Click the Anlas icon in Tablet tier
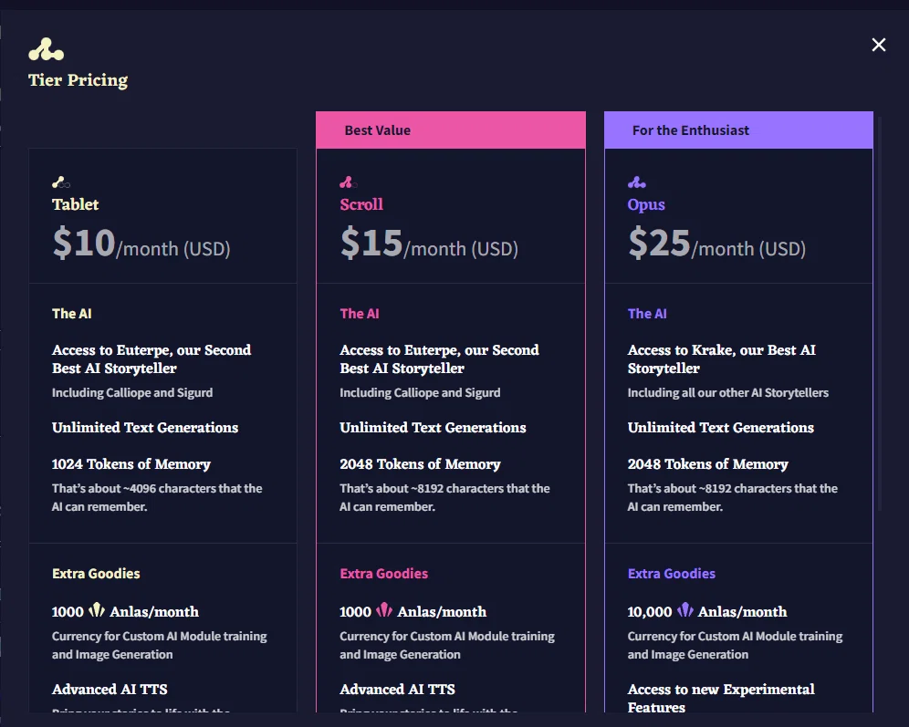This screenshot has width=909, height=727. (97, 610)
